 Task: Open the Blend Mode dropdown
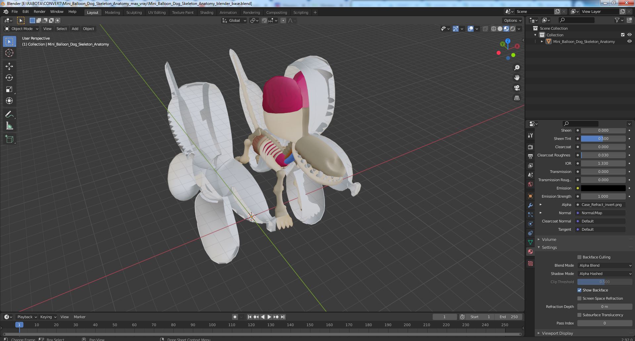[x=605, y=265]
